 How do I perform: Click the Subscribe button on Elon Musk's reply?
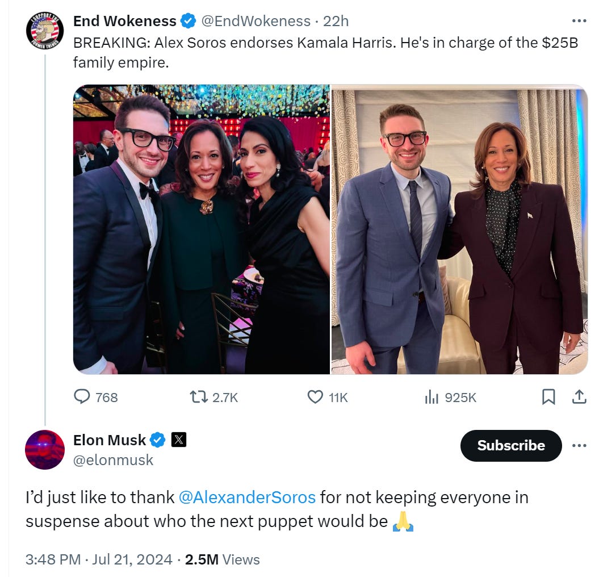510,446
